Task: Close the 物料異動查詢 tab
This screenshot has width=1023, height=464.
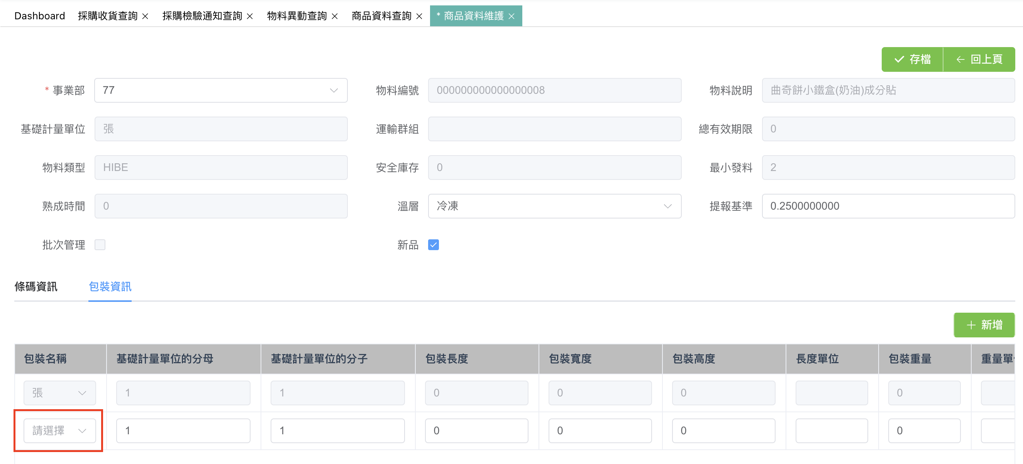Action: pos(335,16)
